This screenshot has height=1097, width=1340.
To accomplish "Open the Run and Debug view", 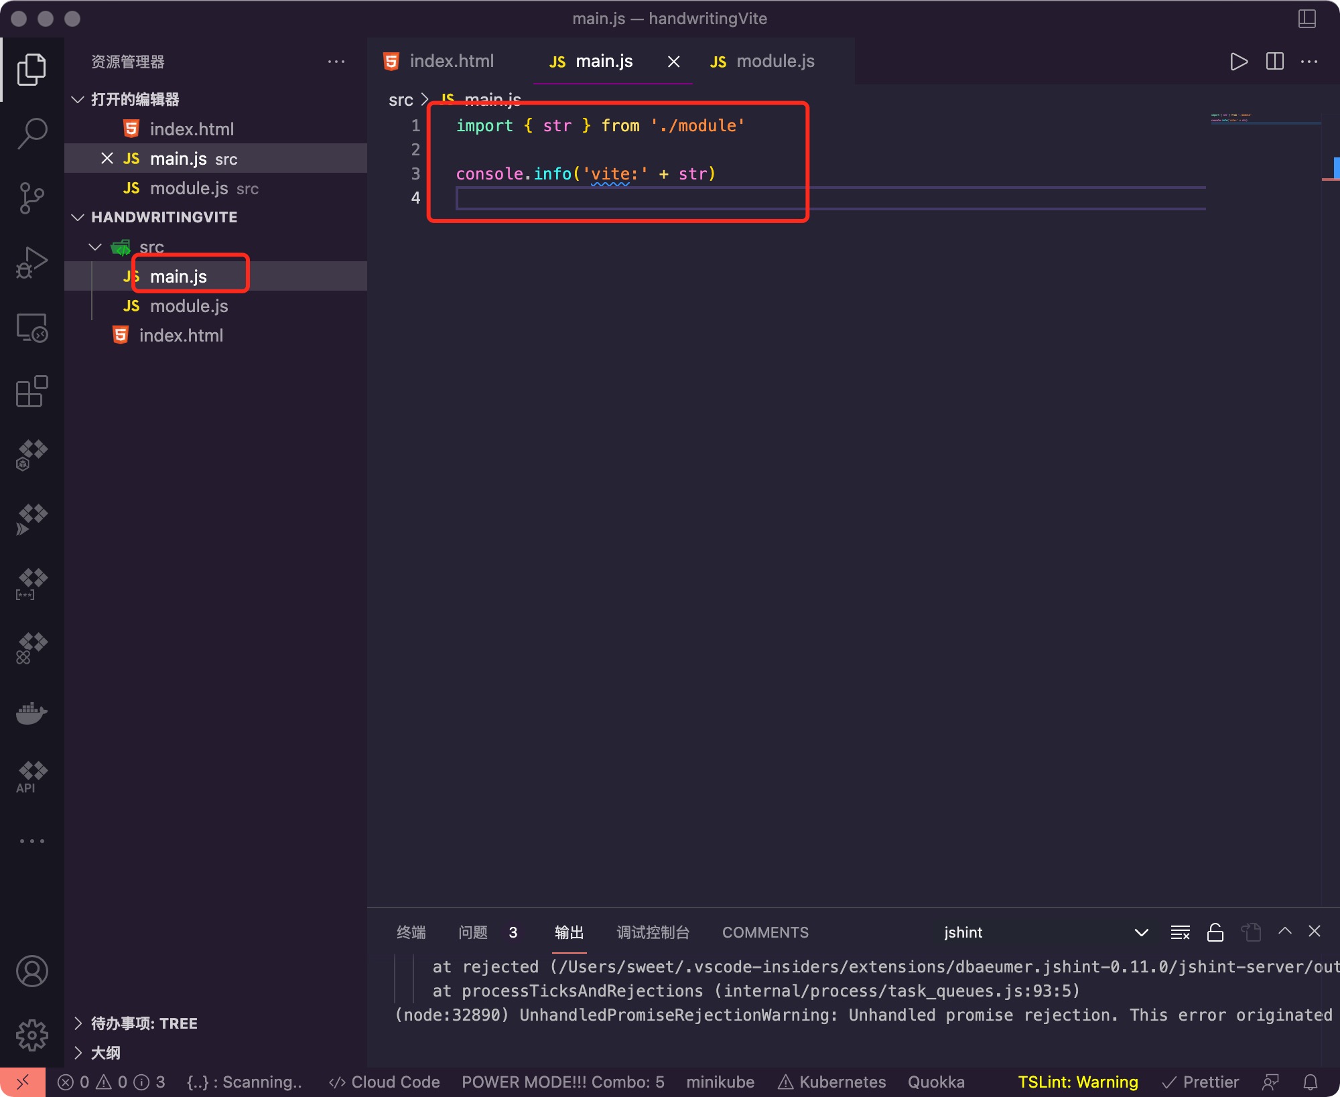I will click(x=31, y=262).
